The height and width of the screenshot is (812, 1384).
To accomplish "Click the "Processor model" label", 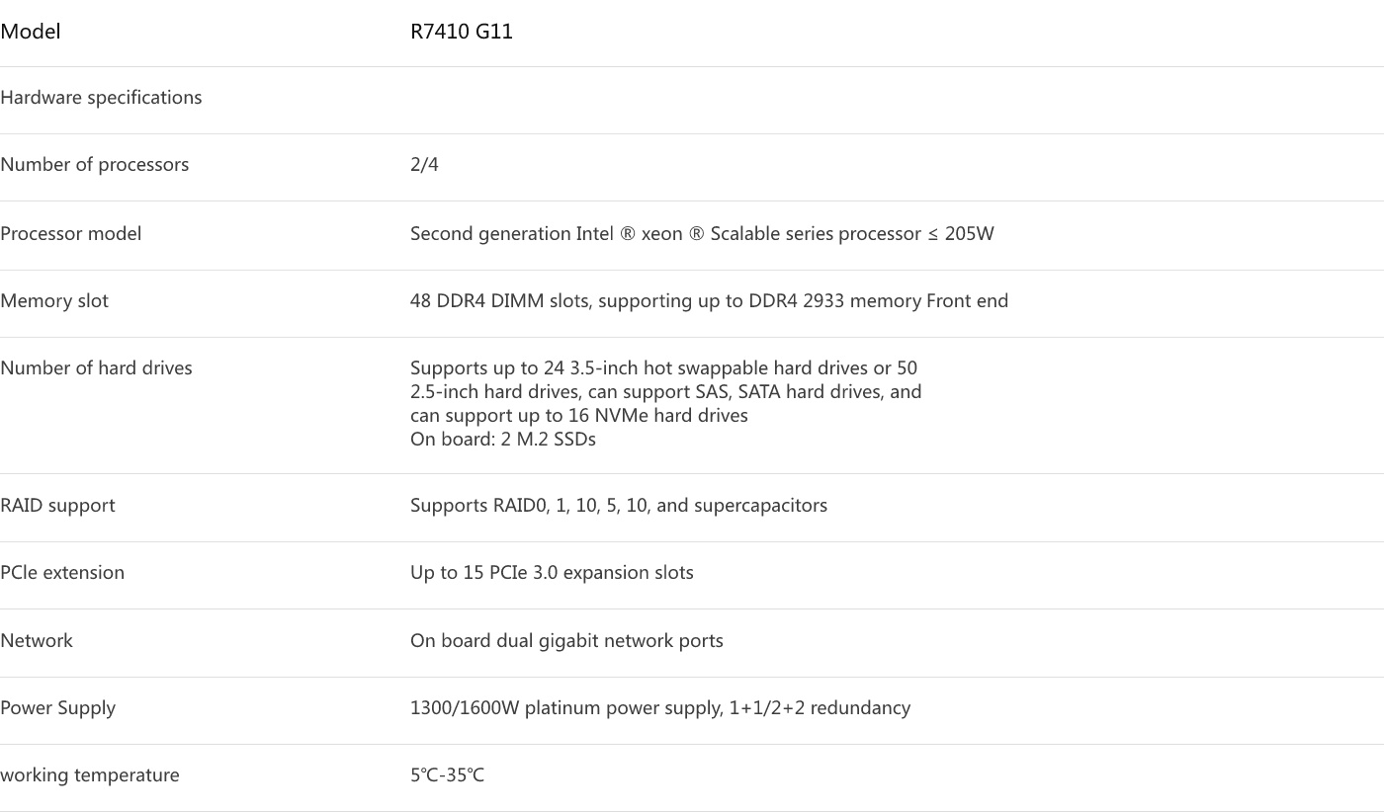I will click(x=71, y=234).
